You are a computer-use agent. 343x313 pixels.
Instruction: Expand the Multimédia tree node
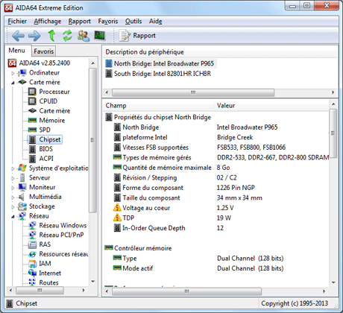pyautogui.click(x=13, y=197)
